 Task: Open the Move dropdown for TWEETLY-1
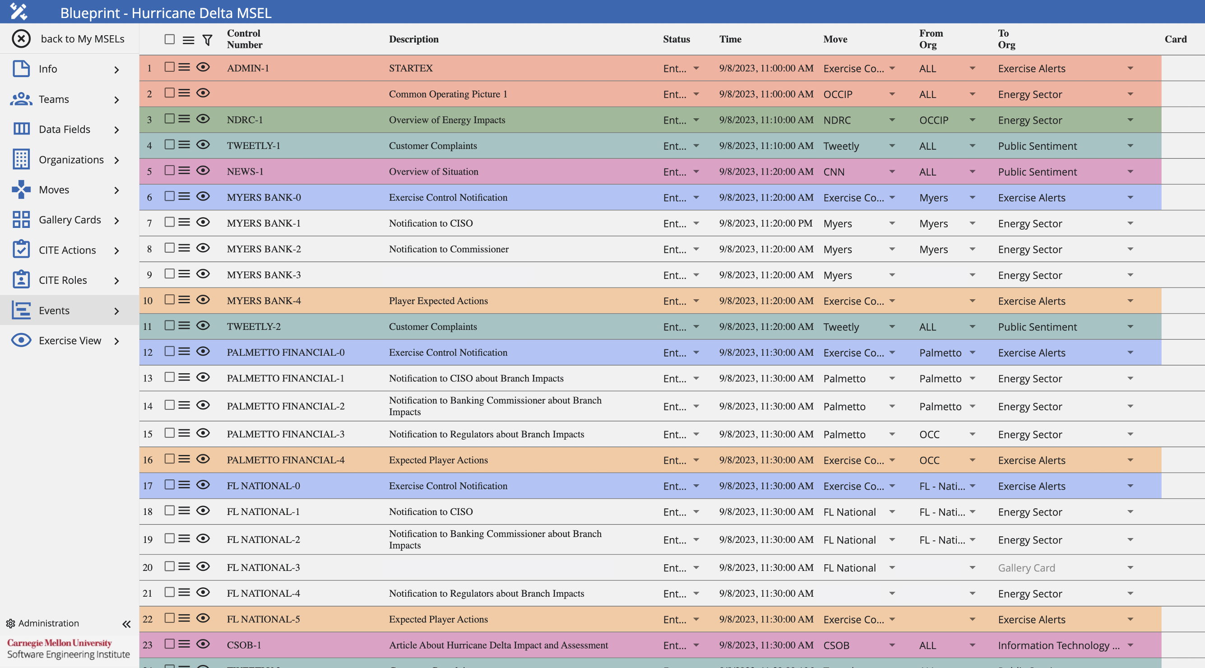pyautogui.click(x=892, y=145)
